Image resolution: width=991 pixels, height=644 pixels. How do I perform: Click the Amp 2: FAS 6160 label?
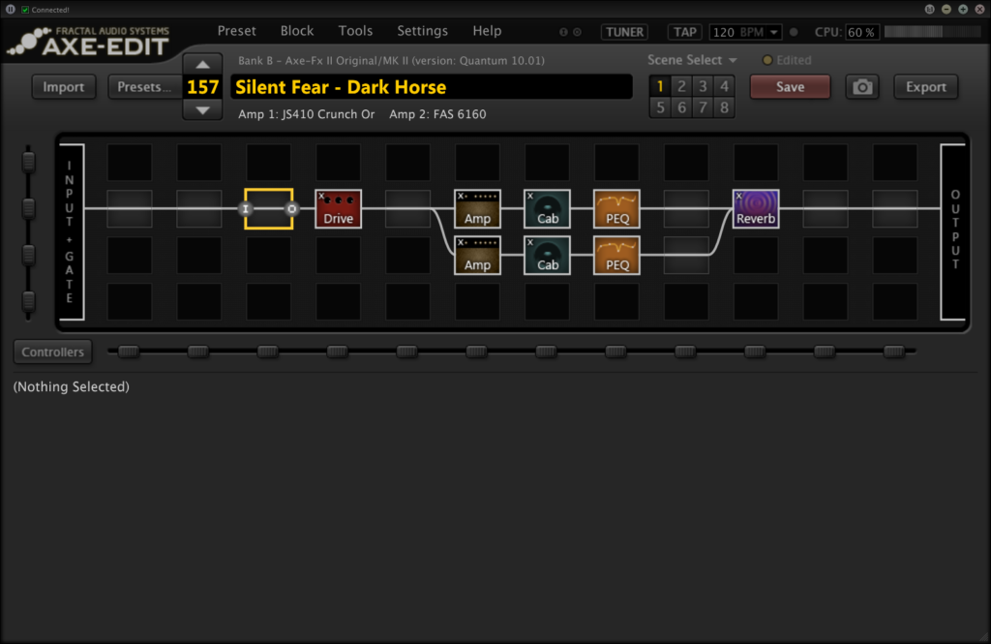pyautogui.click(x=437, y=114)
